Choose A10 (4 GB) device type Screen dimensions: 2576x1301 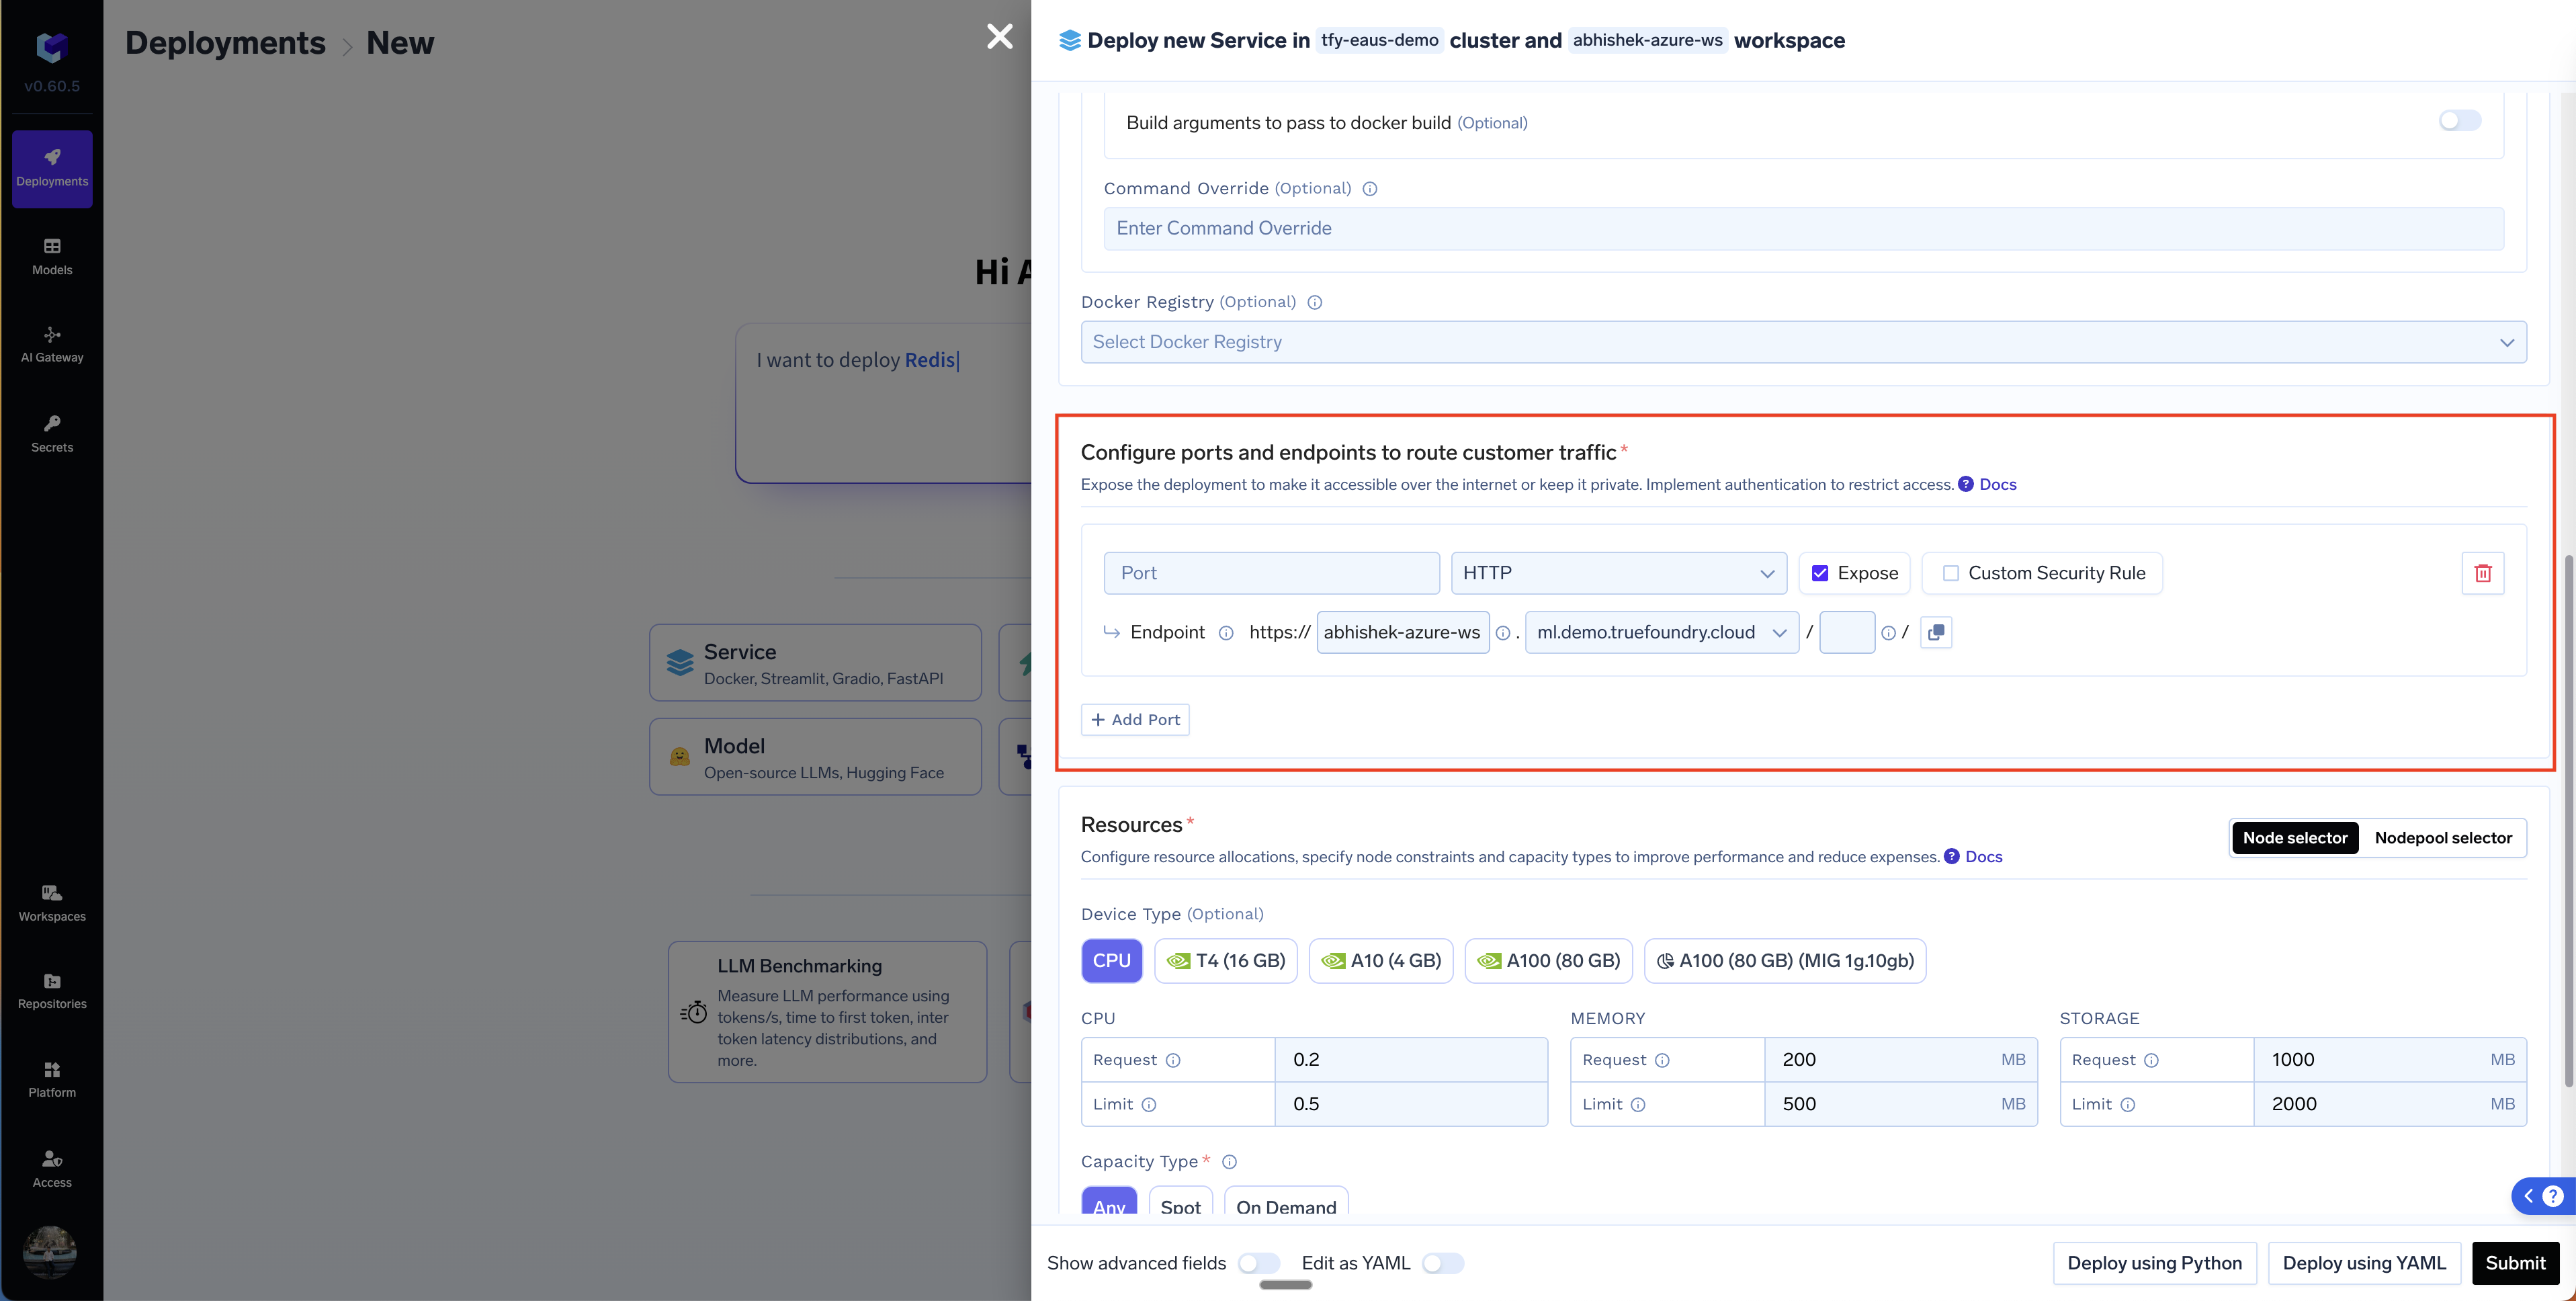[1381, 961]
